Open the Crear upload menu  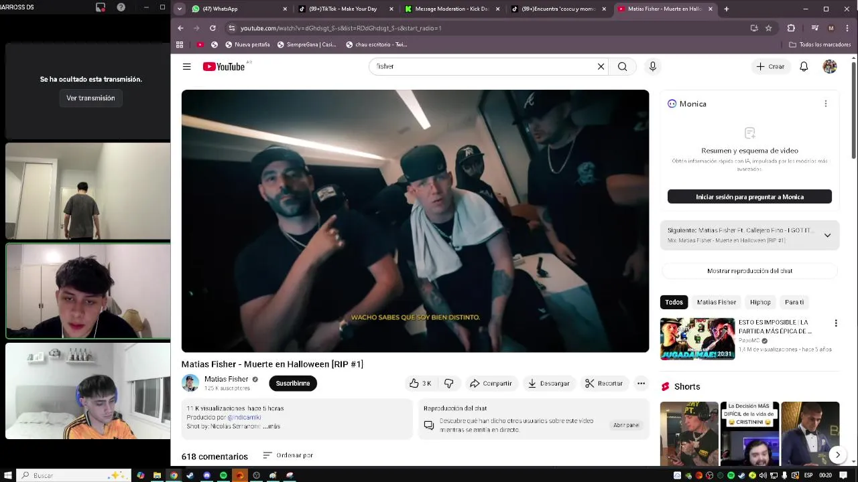click(770, 66)
